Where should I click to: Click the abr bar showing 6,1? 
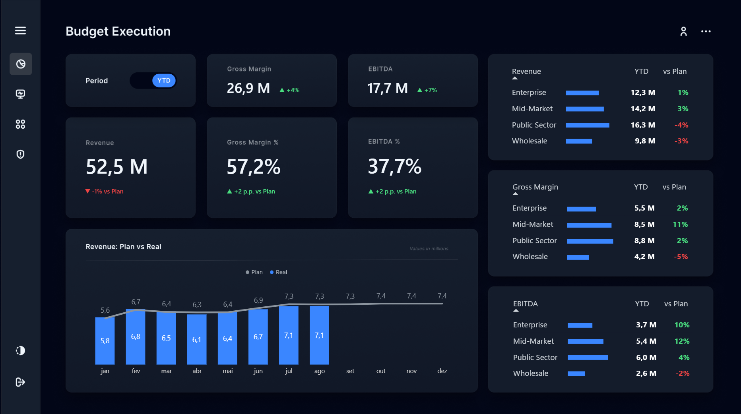197,339
